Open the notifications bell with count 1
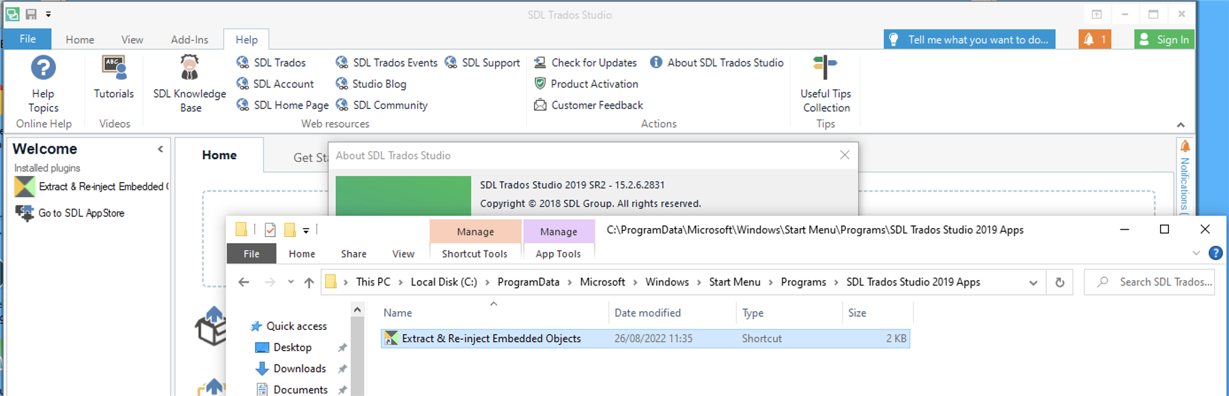Image resolution: width=1229 pixels, height=396 pixels. coord(1095,40)
